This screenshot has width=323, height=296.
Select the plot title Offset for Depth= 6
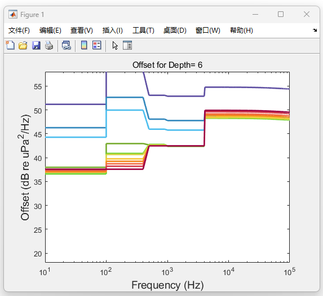pos(167,65)
